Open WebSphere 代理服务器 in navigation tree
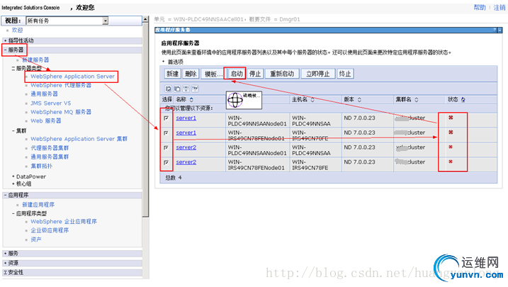Screen dimensions: 508x287 (x=61, y=85)
